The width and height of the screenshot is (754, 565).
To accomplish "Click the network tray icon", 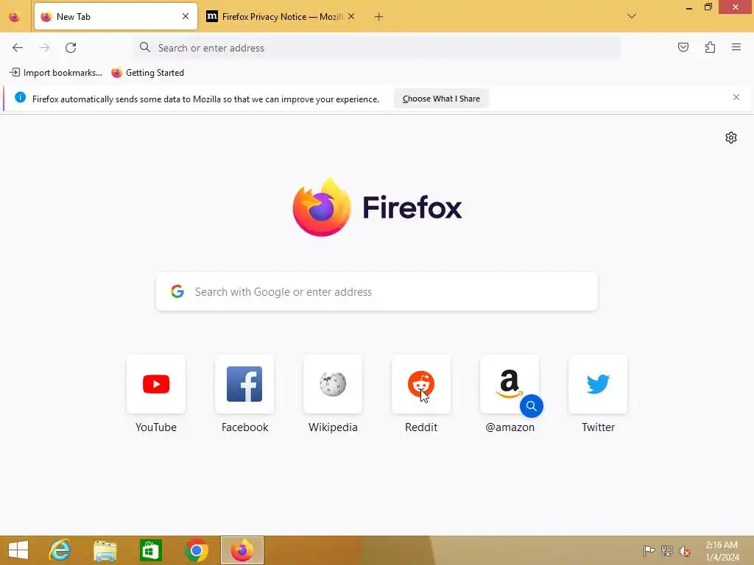I will coord(667,550).
